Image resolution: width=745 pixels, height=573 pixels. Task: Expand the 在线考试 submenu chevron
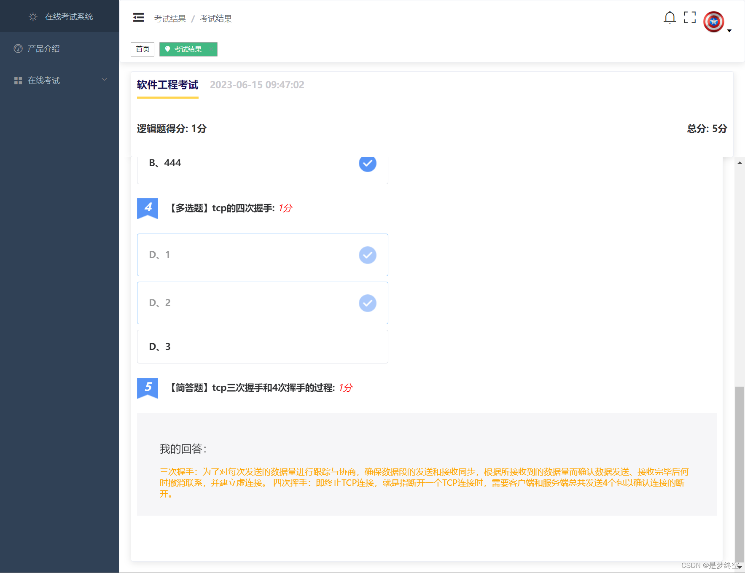tap(105, 80)
